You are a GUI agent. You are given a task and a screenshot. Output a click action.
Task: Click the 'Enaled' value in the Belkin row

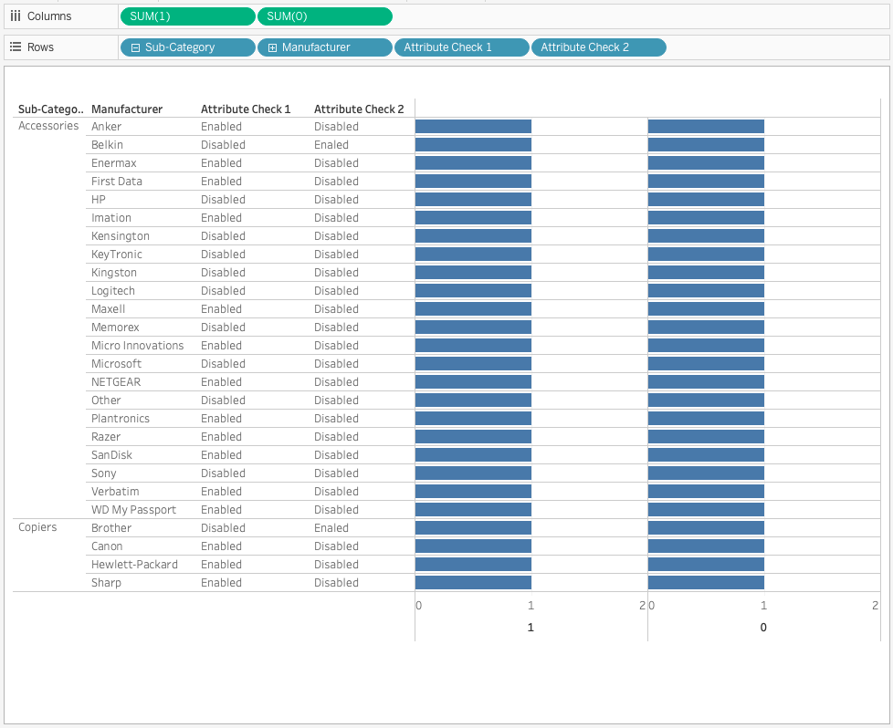point(331,145)
